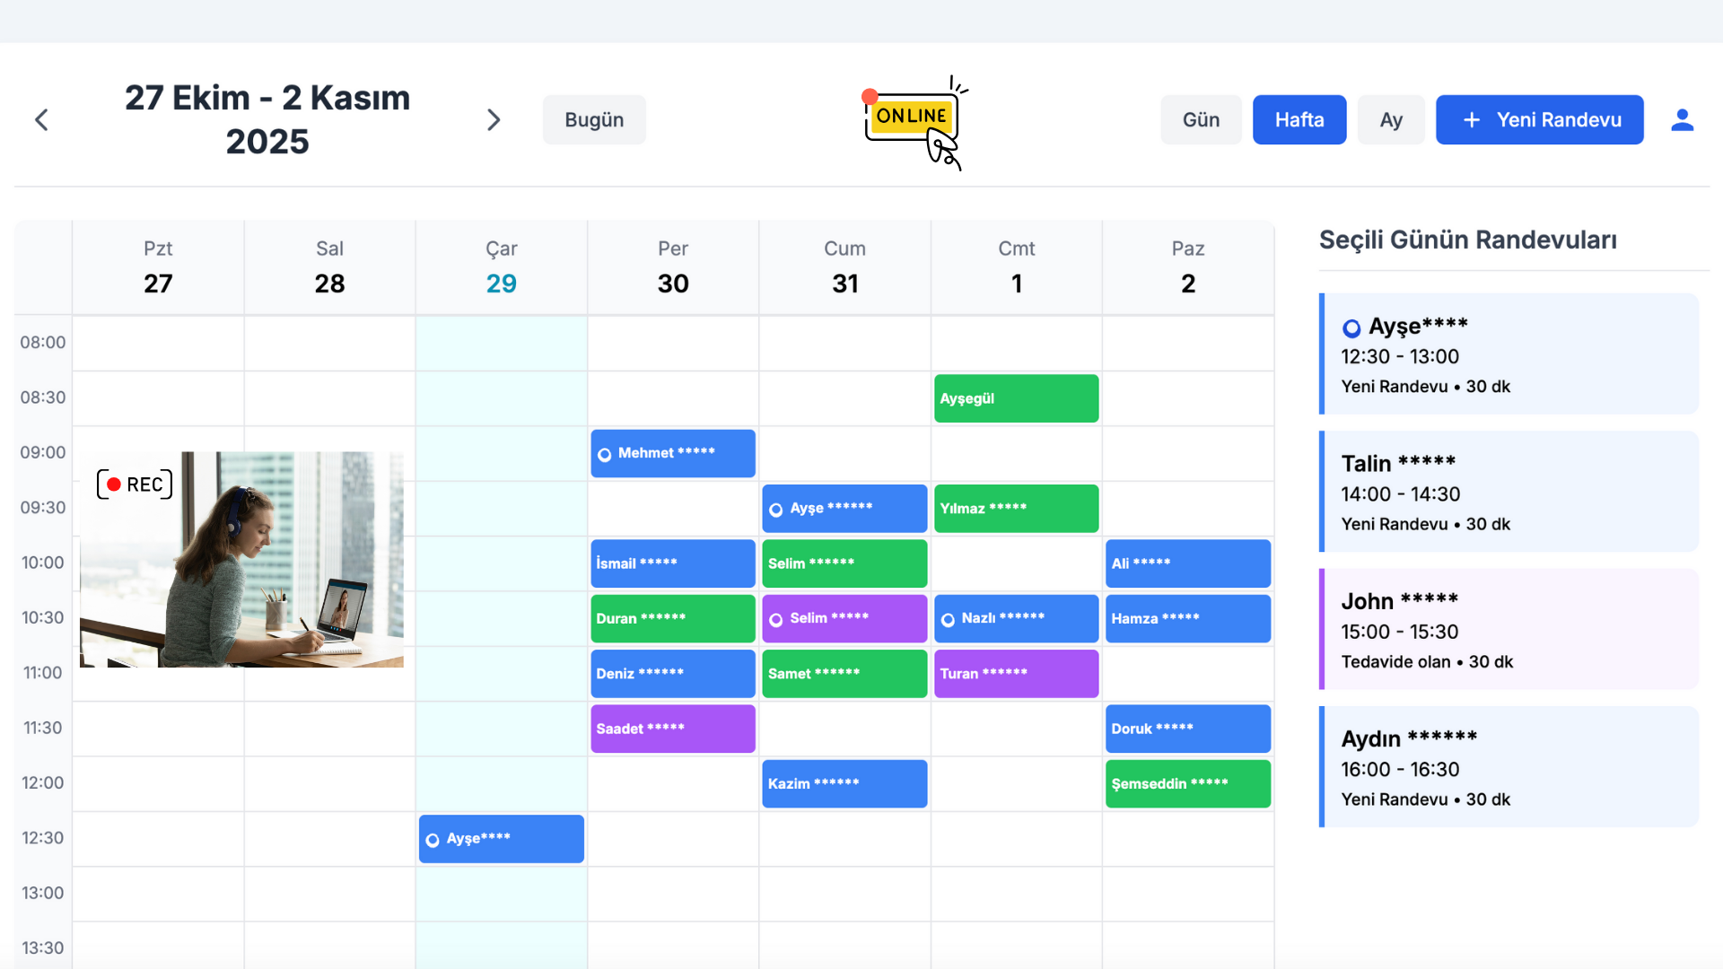1723x969 pixels.
Task: Switch to Ay month view
Action: click(1390, 119)
